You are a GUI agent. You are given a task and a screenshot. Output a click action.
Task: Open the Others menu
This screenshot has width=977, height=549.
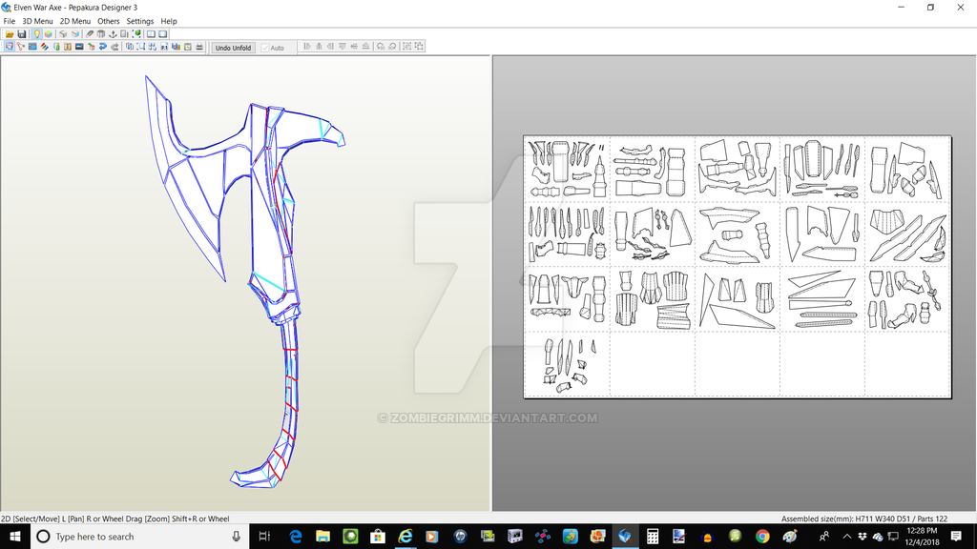click(x=109, y=21)
